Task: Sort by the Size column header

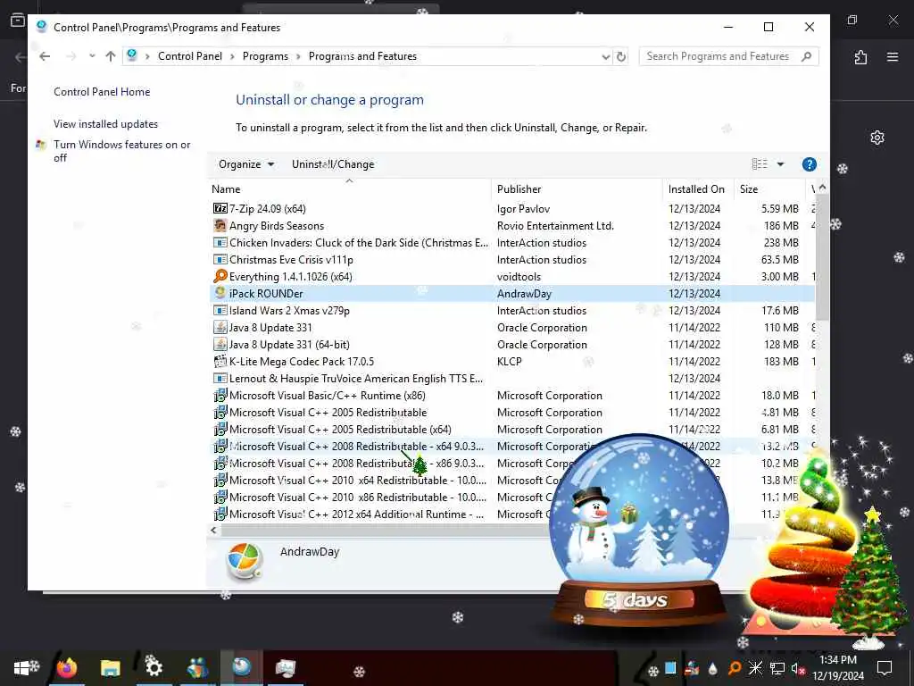Action: coord(769,189)
